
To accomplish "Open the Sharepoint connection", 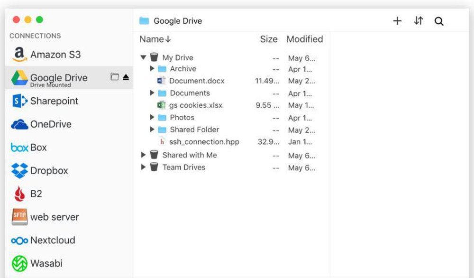I will (54, 101).
